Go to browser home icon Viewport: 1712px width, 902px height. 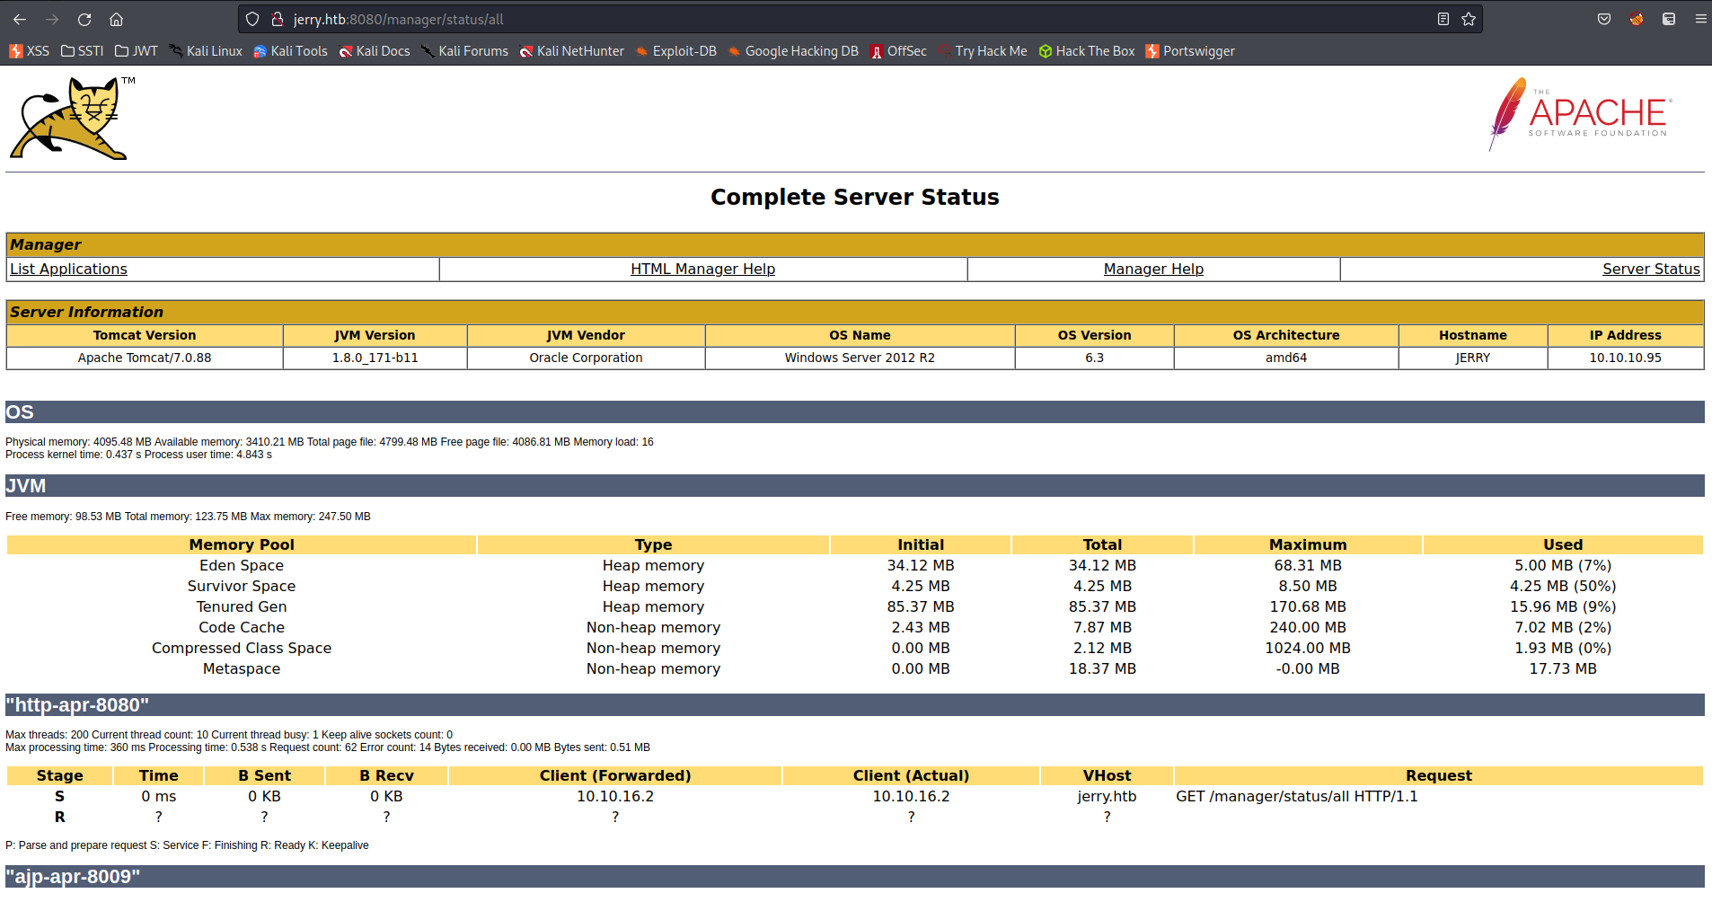tap(116, 19)
